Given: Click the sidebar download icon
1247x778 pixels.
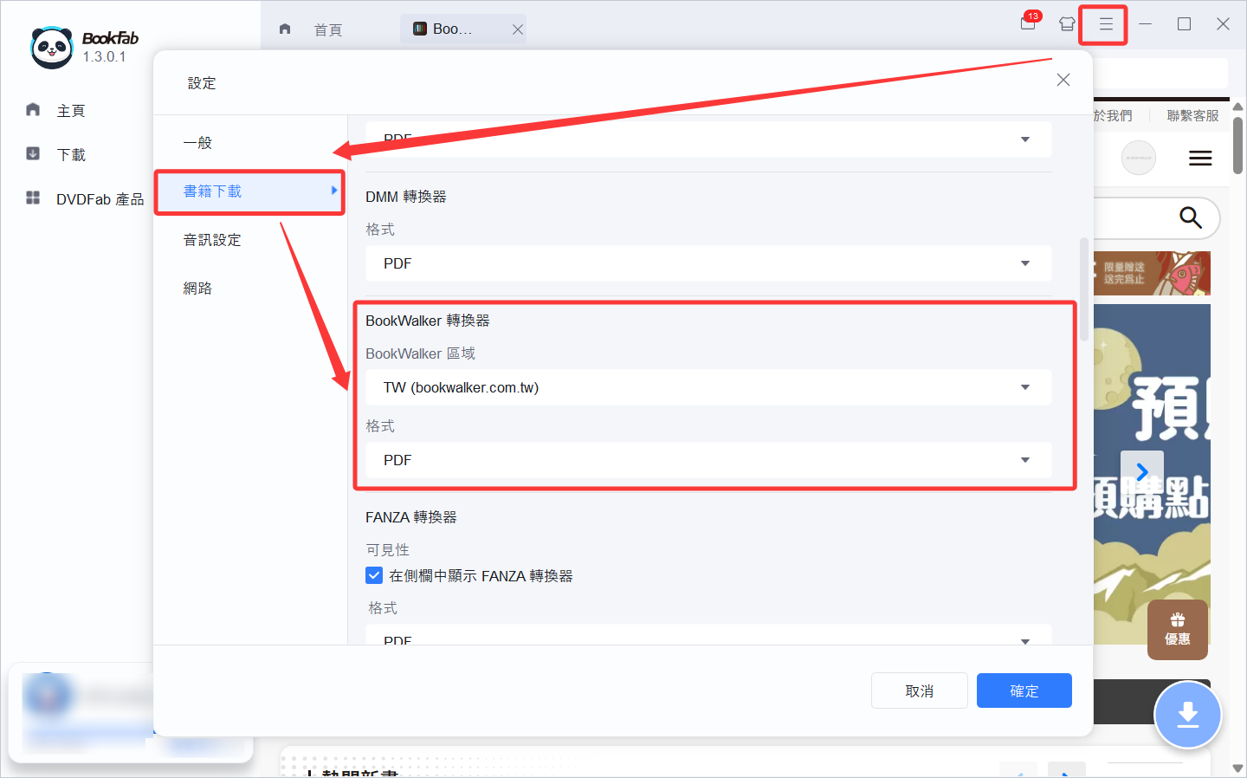Looking at the screenshot, I should coord(33,153).
